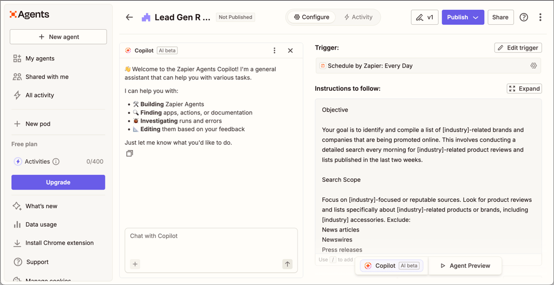
Task: Click the Shared with me people icon
Action: pos(17,77)
